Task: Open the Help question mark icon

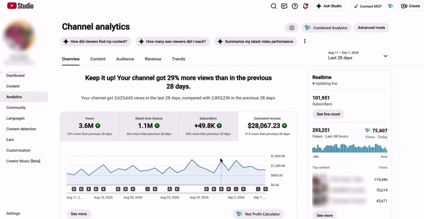Action: tap(295, 6)
